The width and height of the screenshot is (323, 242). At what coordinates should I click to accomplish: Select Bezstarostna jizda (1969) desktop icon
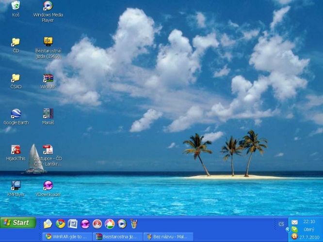pos(48,47)
